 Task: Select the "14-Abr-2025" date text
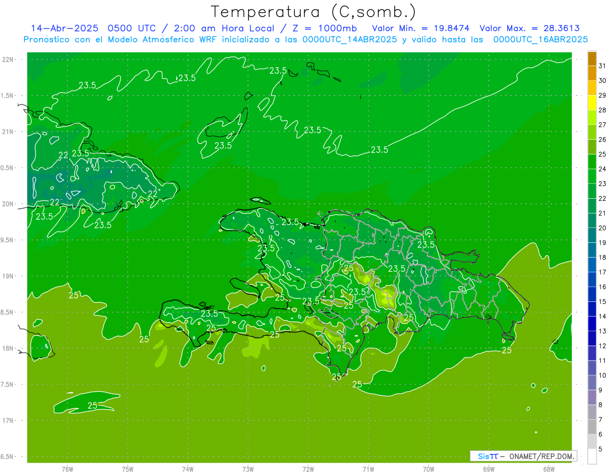pos(64,28)
